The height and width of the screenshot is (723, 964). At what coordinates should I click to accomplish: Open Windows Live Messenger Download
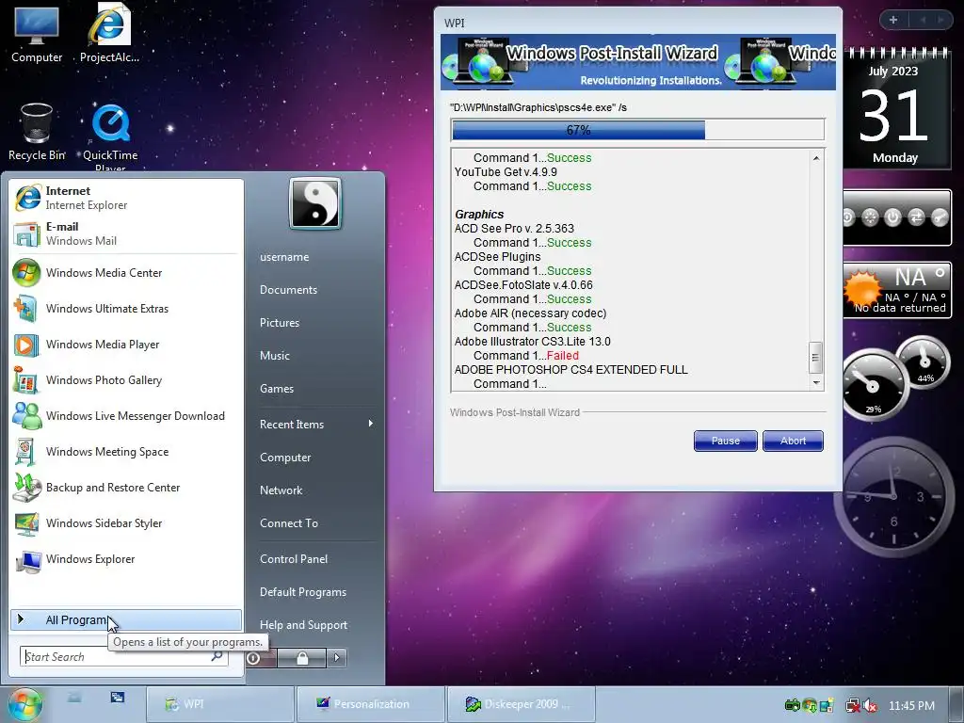click(x=126, y=415)
